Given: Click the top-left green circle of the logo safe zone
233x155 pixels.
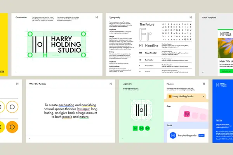Looking at the screenshot, I should 30,34.
